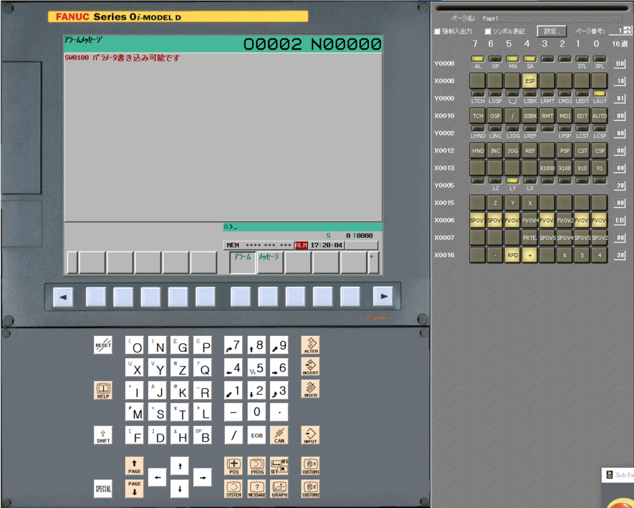Open the PROG program screen key
This screenshot has height=508, width=634.
[257, 466]
